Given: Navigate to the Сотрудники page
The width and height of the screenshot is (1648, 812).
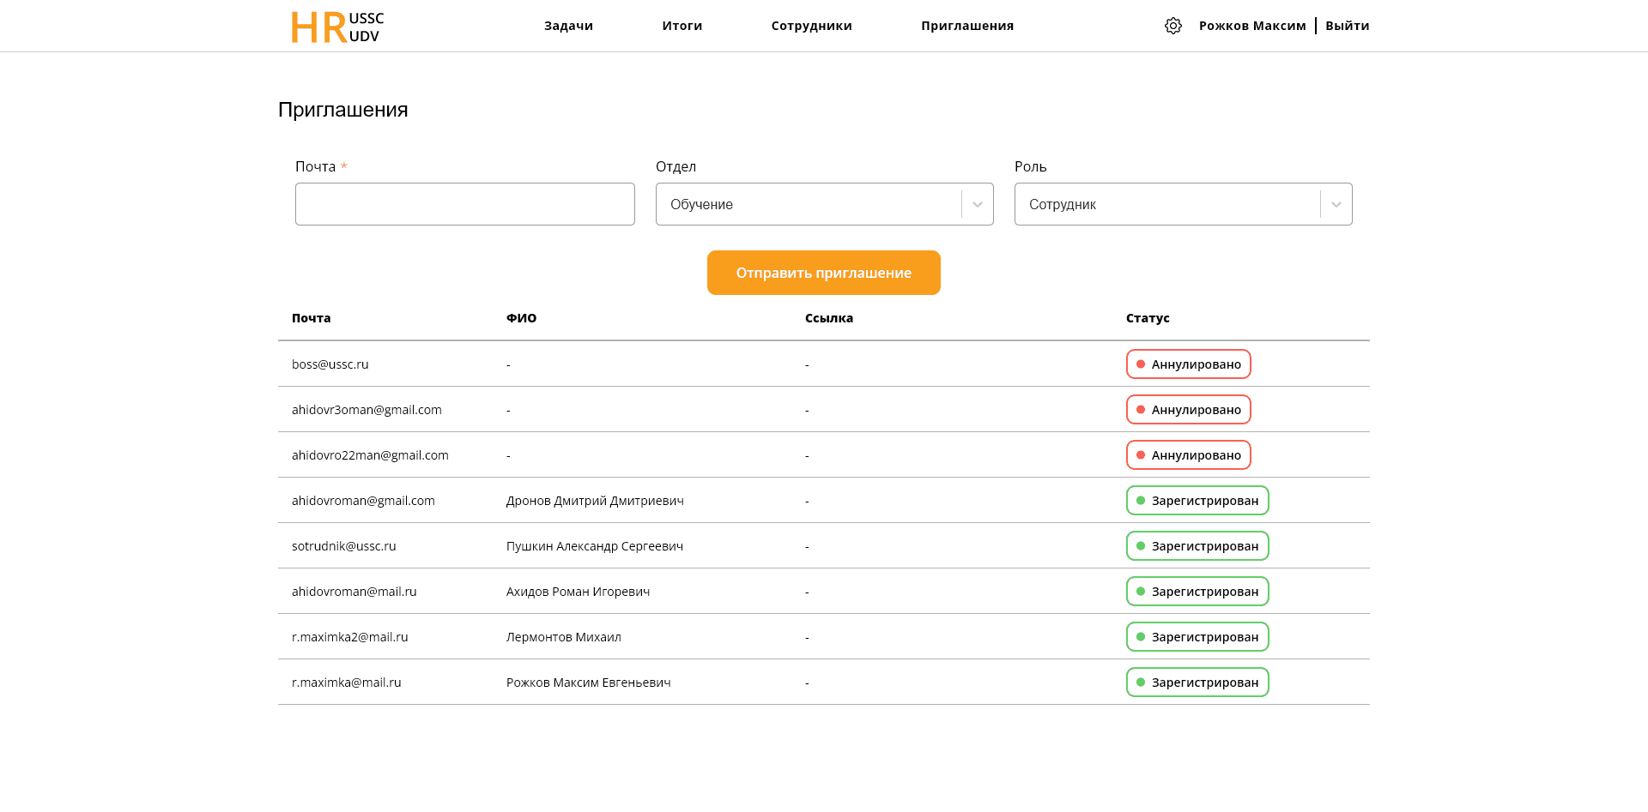Looking at the screenshot, I should pos(811,26).
